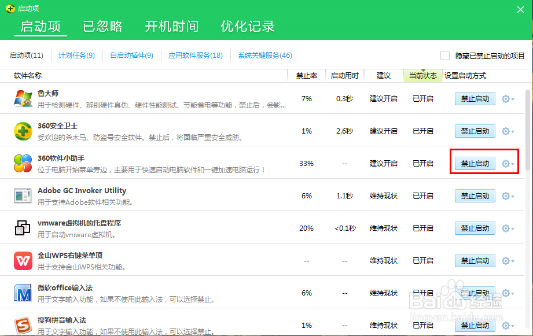Switch to the 已忽略 tab
Viewport: 533px width, 336px height.
click(102, 26)
